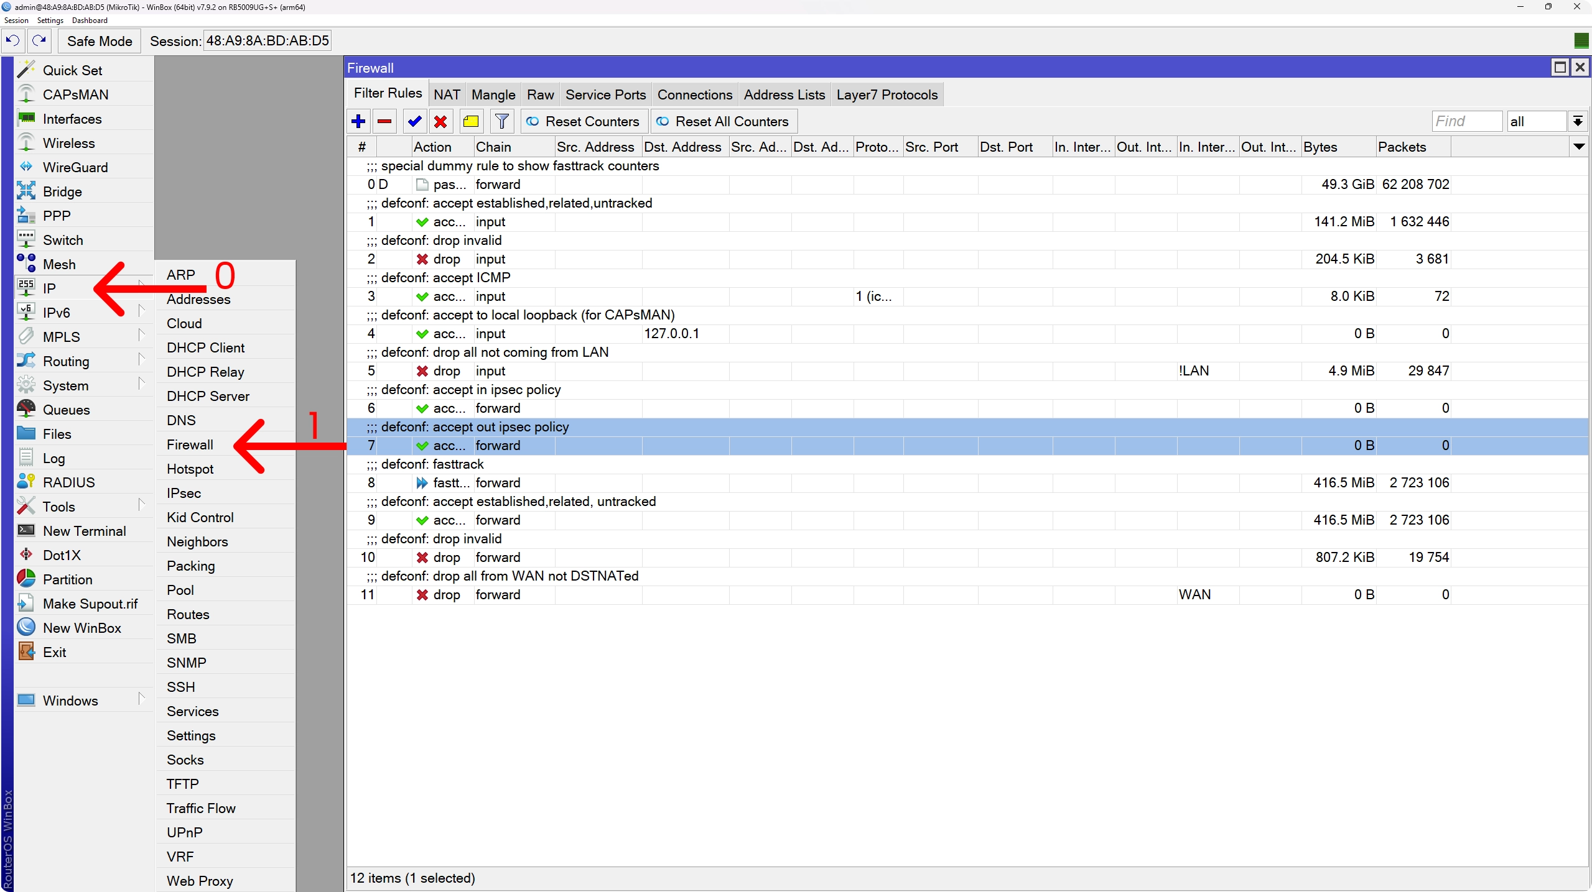
Task: Click the yellow comment note icon
Action: click(471, 121)
